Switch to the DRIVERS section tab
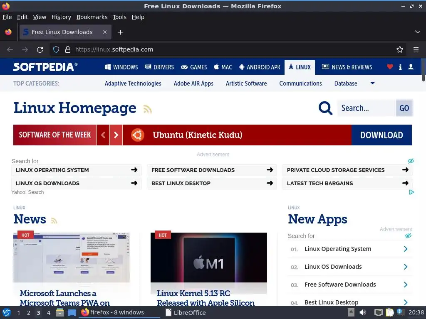 click(159, 67)
